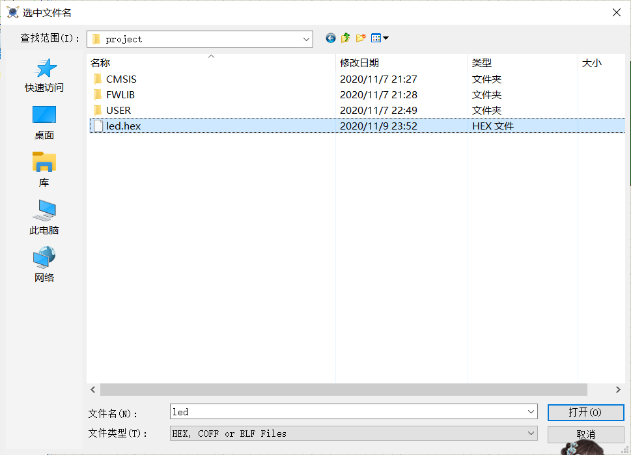Click the date 2020/11/7 21:27
This screenshot has width=631, height=455.
tap(379, 79)
